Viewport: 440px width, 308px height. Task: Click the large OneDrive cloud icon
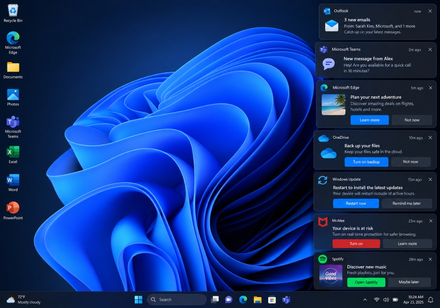tap(328, 153)
